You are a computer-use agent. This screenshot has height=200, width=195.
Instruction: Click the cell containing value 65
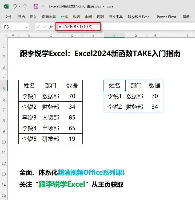(72, 128)
